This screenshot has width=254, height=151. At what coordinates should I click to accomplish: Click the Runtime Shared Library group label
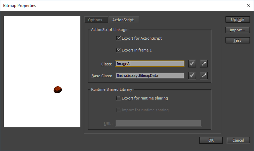(x=112, y=89)
